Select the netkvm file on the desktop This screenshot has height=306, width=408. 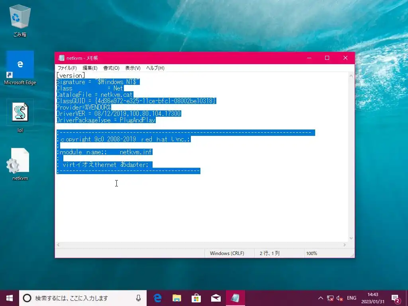[x=20, y=164]
